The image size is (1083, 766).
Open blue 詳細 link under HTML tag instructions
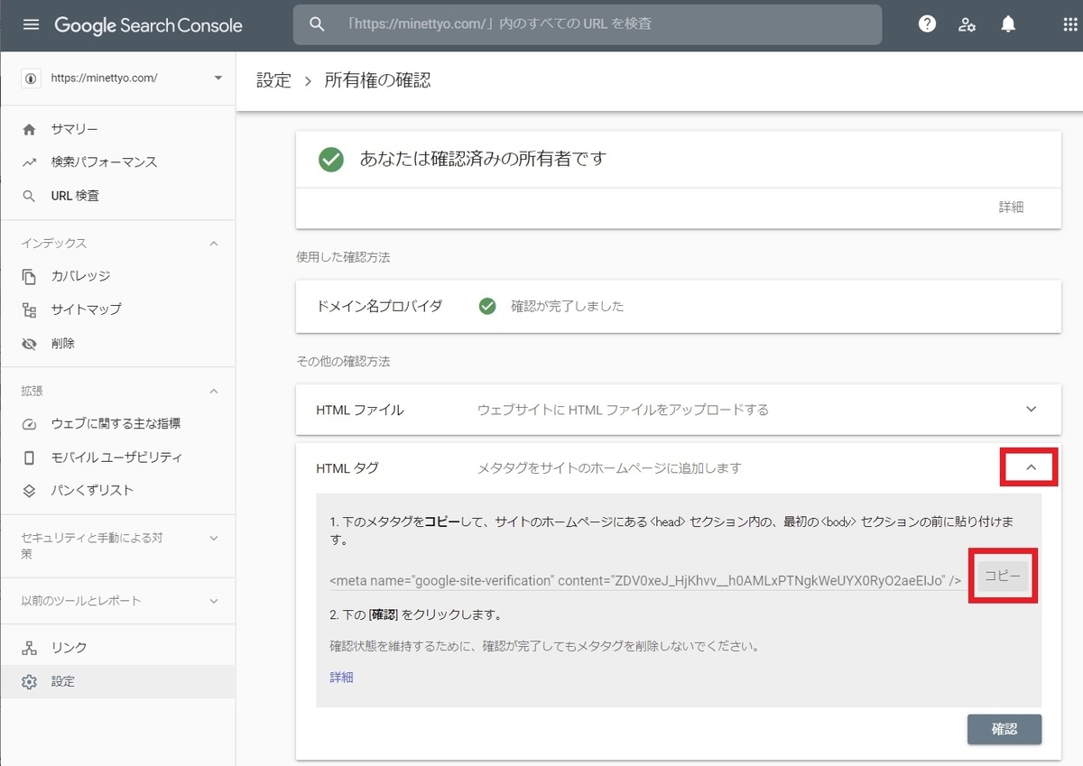[x=341, y=677]
